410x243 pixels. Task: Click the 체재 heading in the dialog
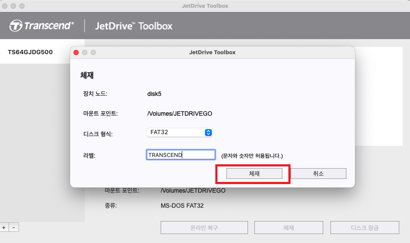click(87, 75)
